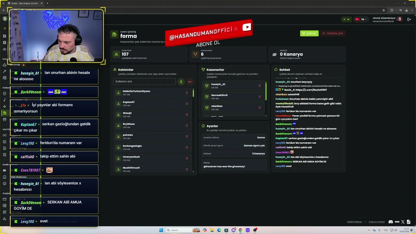This screenshot has width=416, height=234.
Task: Click the TUR keyboard language indicator
Action: (x=385, y=230)
